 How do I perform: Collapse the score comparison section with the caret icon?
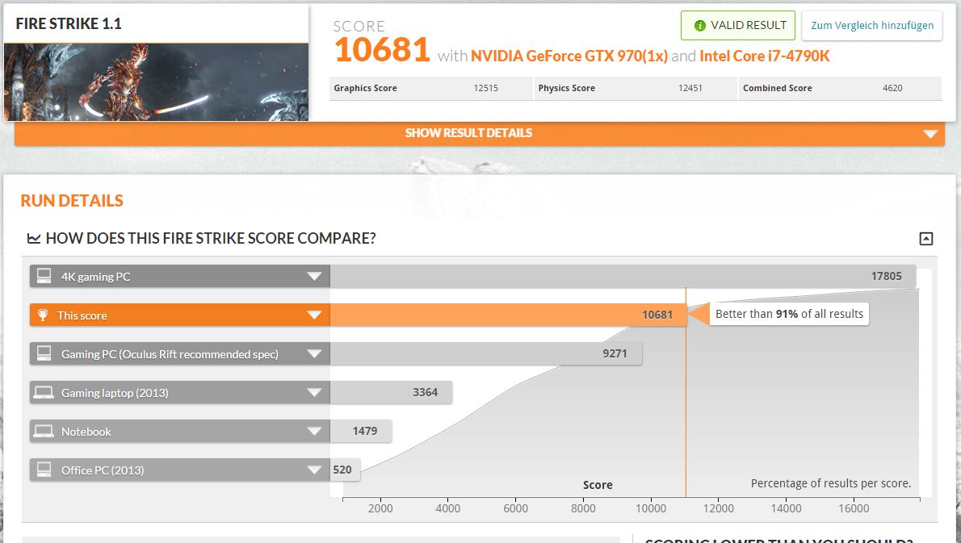click(926, 239)
